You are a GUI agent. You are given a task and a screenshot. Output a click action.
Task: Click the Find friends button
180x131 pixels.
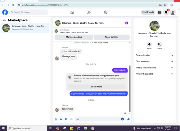point(148,12)
